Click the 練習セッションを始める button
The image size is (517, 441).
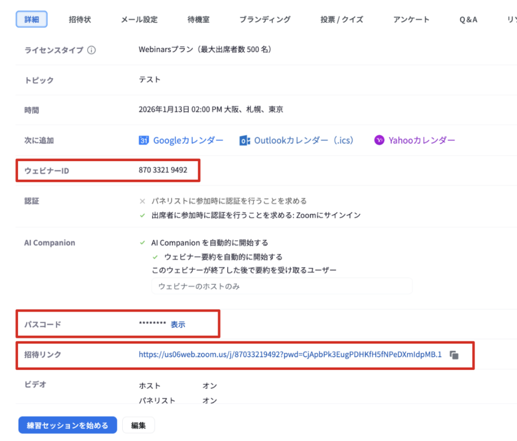click(68, 425)
